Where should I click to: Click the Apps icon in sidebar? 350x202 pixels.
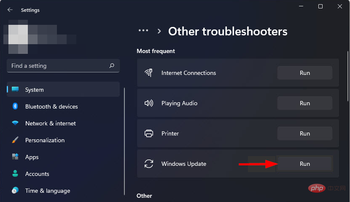pyautogui.click(x=15, y=157)
